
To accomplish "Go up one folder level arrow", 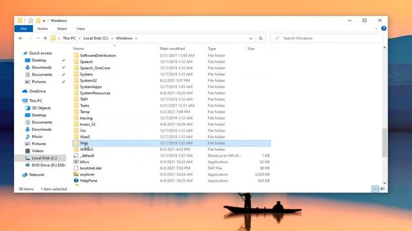I will point(45,38).
